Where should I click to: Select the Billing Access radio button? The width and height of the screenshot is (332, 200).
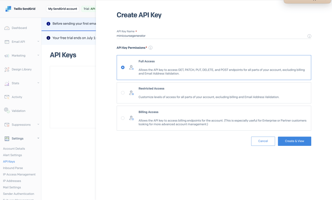123,118
